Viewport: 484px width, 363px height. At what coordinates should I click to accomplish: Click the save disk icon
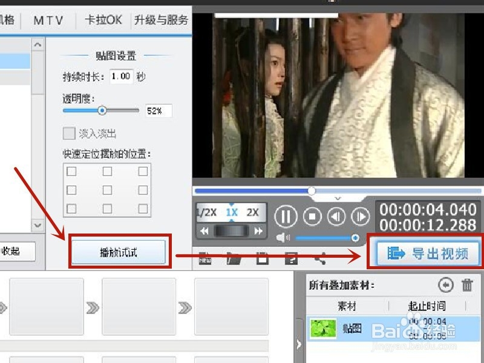tap(263, 258)
